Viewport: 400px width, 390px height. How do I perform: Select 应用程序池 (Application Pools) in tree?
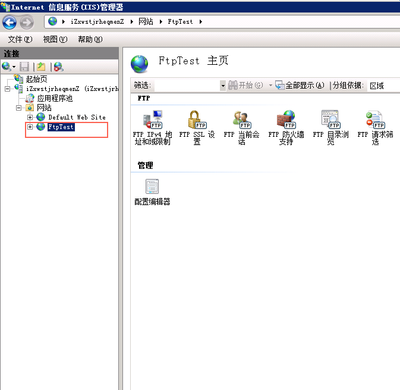click(x=54, y=98)
